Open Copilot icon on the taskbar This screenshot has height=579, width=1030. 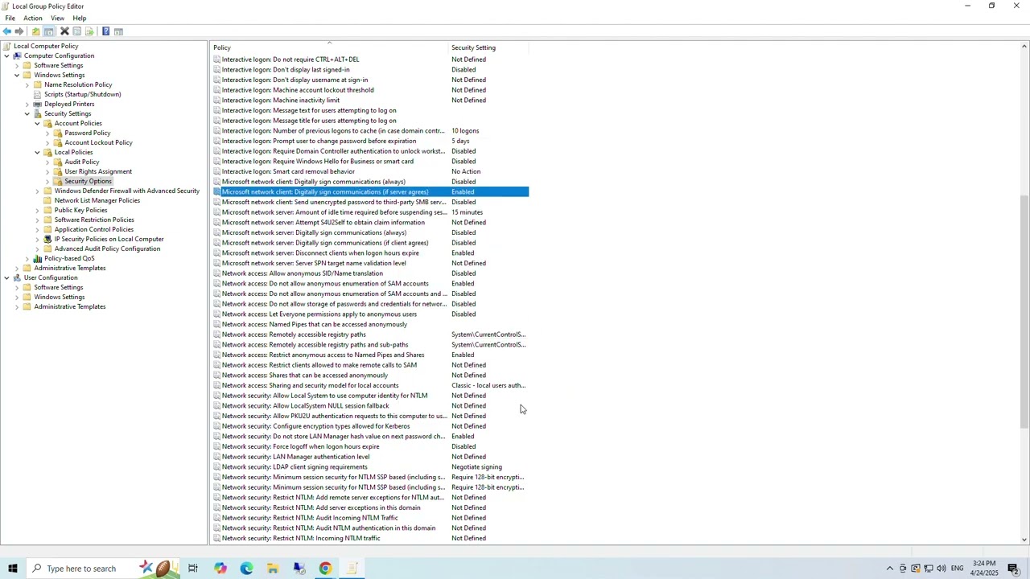coord(220,569)
